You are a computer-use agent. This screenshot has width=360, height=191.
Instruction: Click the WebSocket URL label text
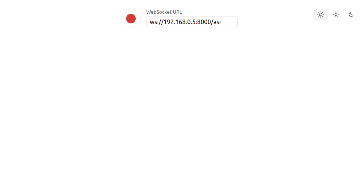coord(164,12)
